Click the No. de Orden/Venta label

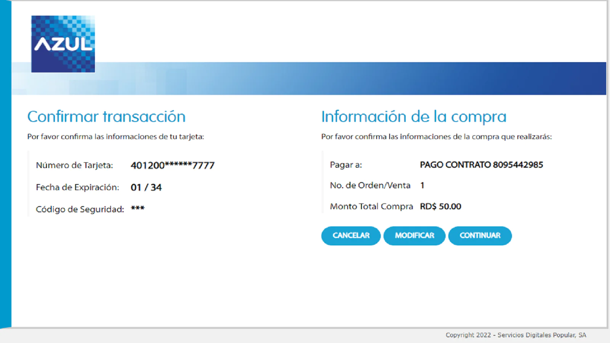pos(370,186)
